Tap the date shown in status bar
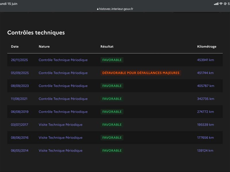Viewport: 230px width, 172px height. point(9,4)
